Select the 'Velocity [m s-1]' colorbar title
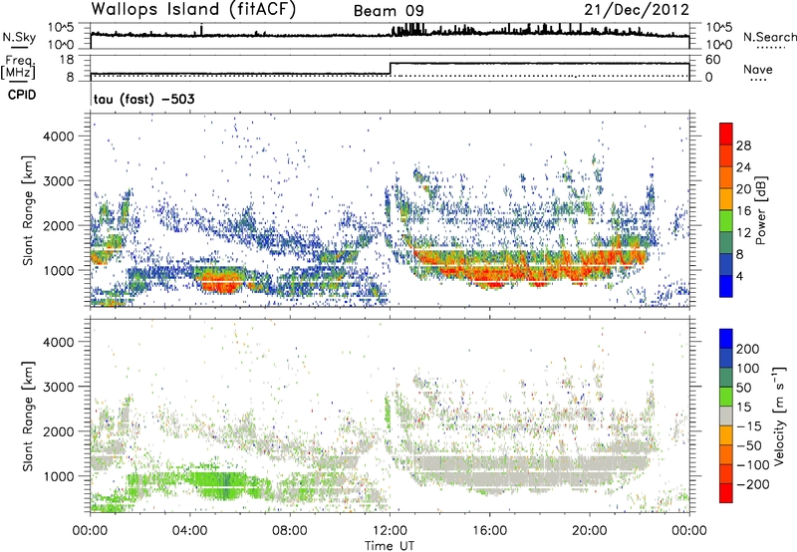 click(780, 415)
